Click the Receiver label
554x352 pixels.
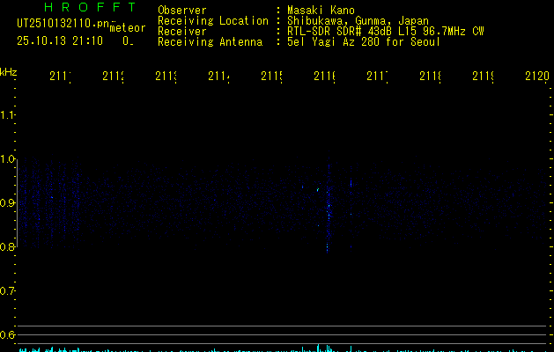pyautogui.click(x=182, y=32)
